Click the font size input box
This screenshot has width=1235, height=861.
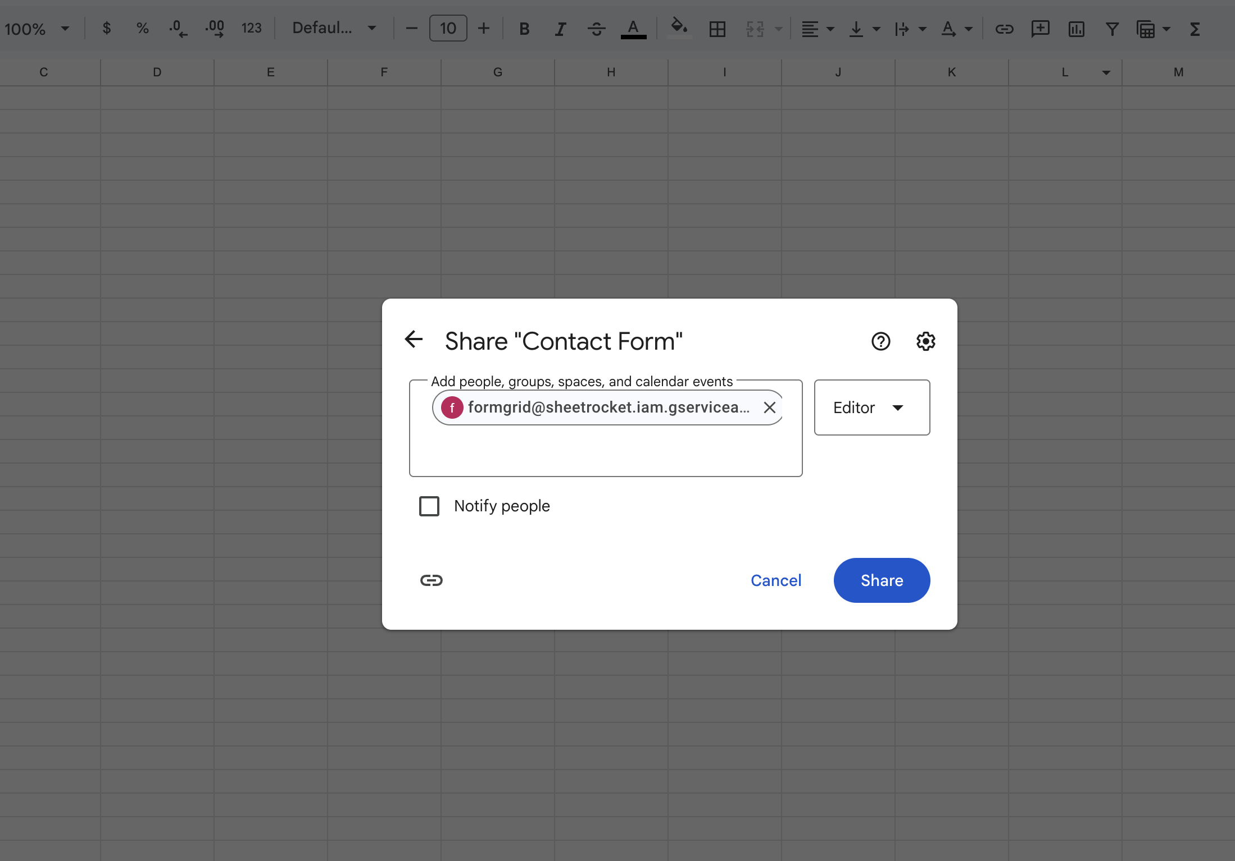448,28
